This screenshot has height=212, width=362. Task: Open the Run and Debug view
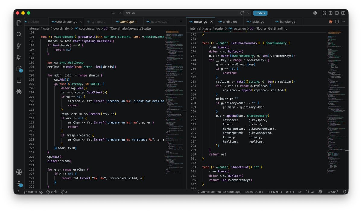(19, 57)
